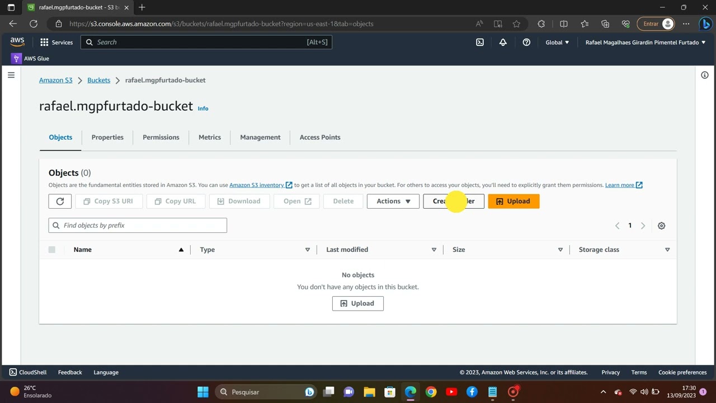Switch to the Permissions tab

(x=161, y=137)
